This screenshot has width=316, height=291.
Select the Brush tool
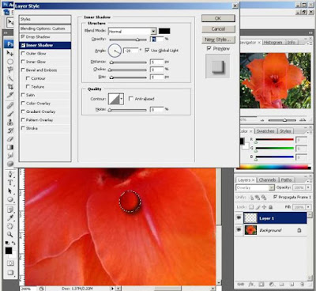click(x=10, y=114)
